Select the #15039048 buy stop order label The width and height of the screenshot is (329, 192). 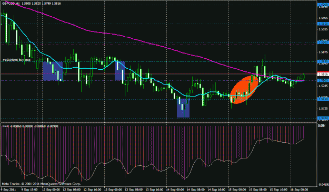point(16,60)
